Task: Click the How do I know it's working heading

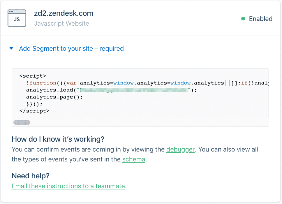Action: pyautogui.click(x=57, y=139)
